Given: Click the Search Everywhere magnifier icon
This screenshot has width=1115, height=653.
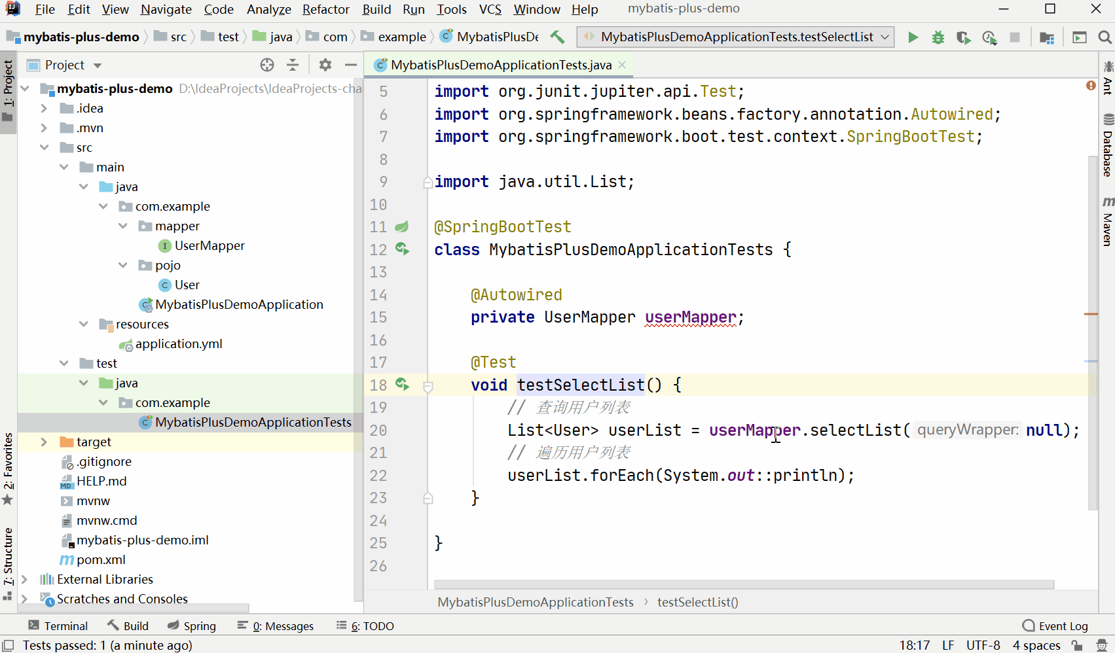Looking at the screenshot, I should coord(1105,37).
